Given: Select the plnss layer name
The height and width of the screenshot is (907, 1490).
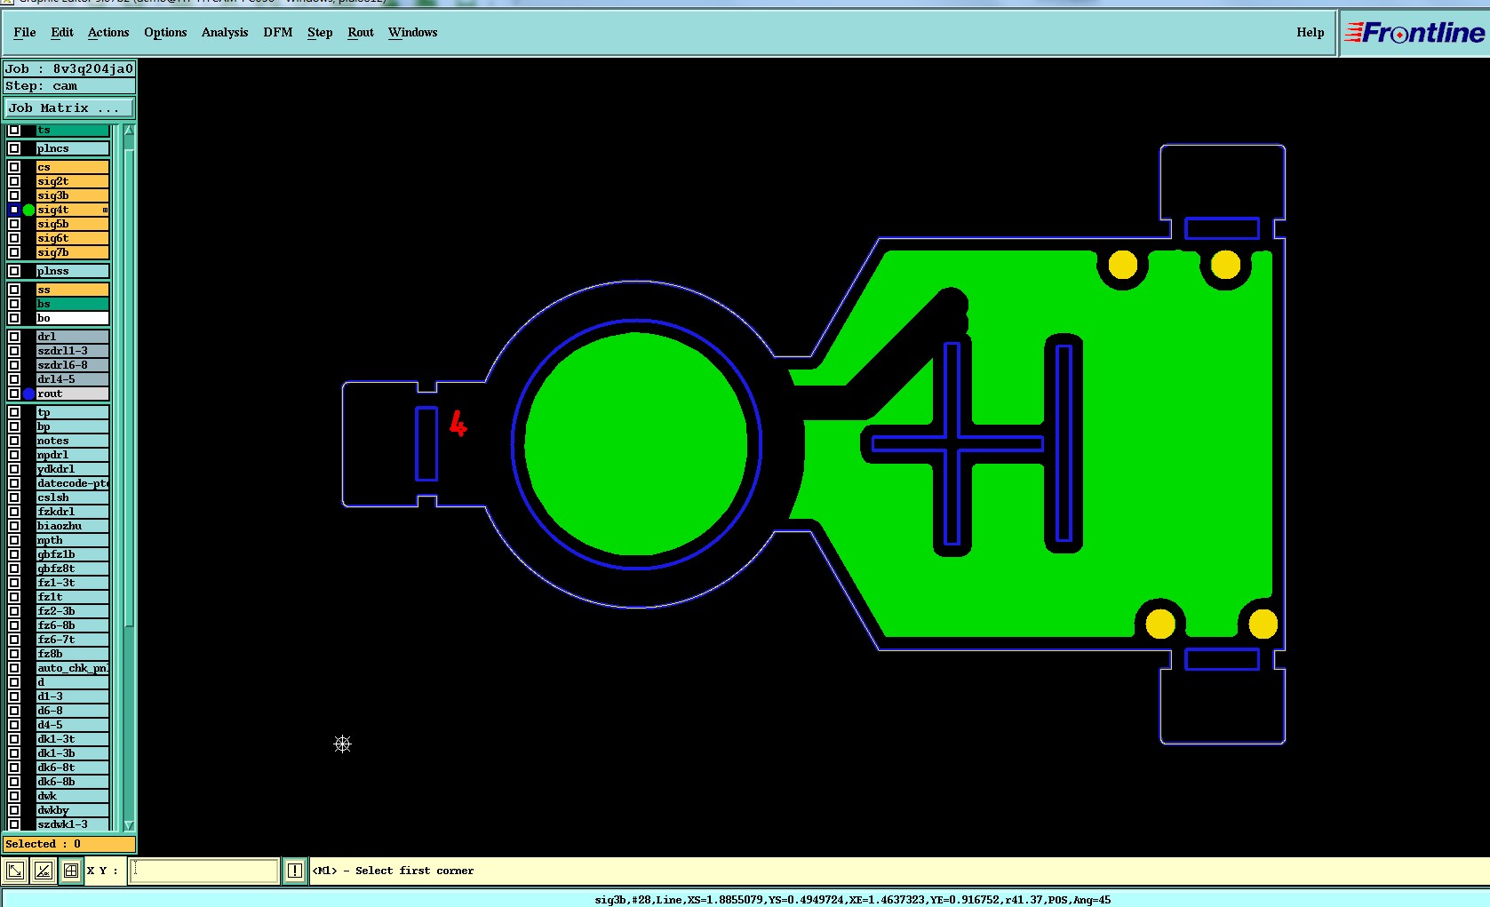Looking at the screenshot, I should point(73,271).
